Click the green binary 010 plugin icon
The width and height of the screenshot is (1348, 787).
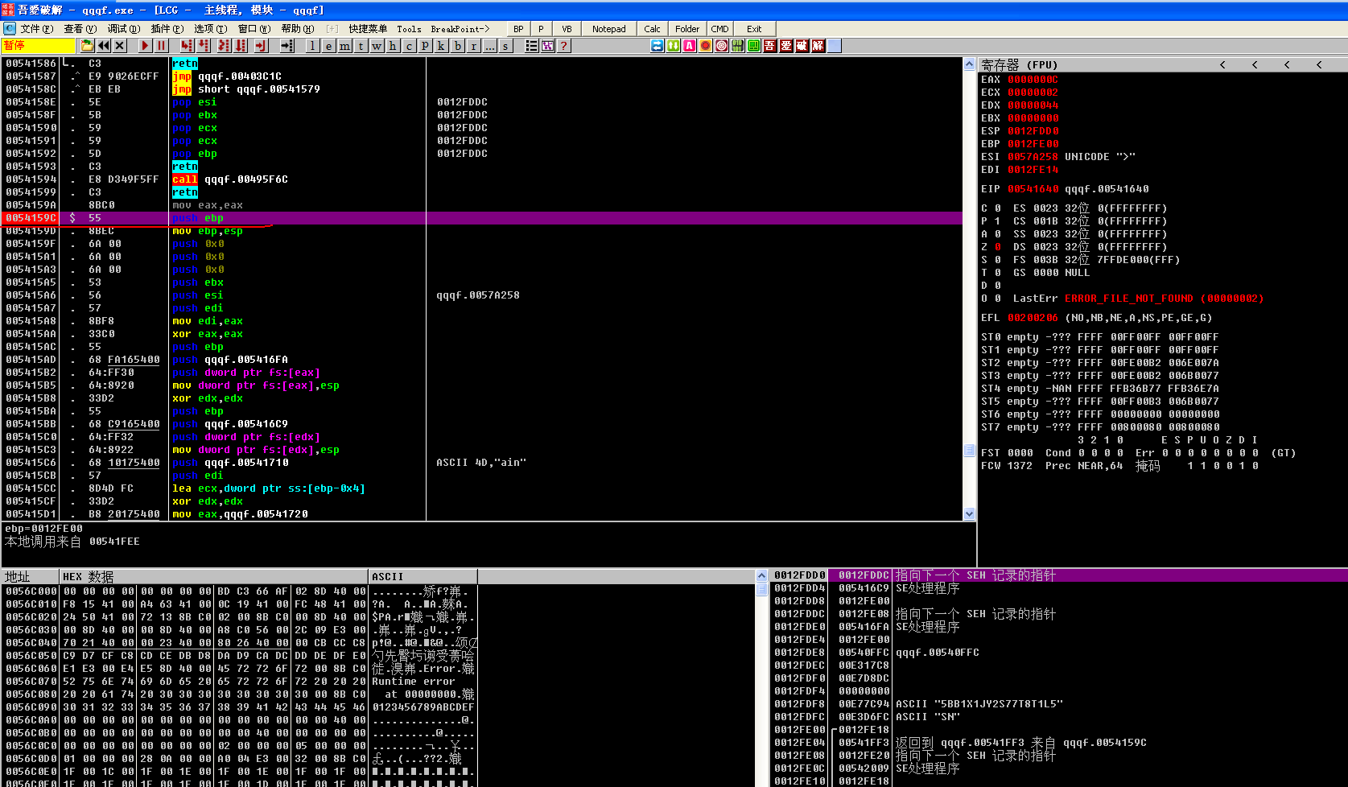(738, 46)
